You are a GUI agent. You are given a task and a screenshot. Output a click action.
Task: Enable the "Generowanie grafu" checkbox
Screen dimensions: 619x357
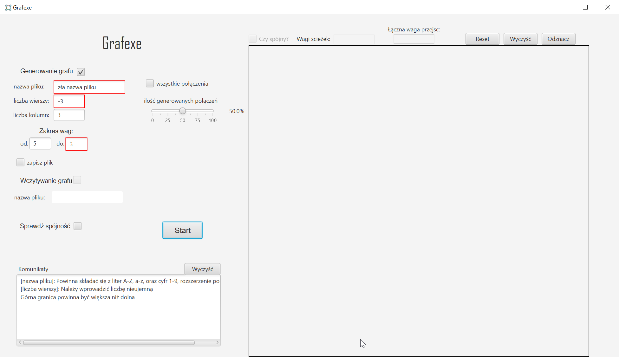(81, 71)
